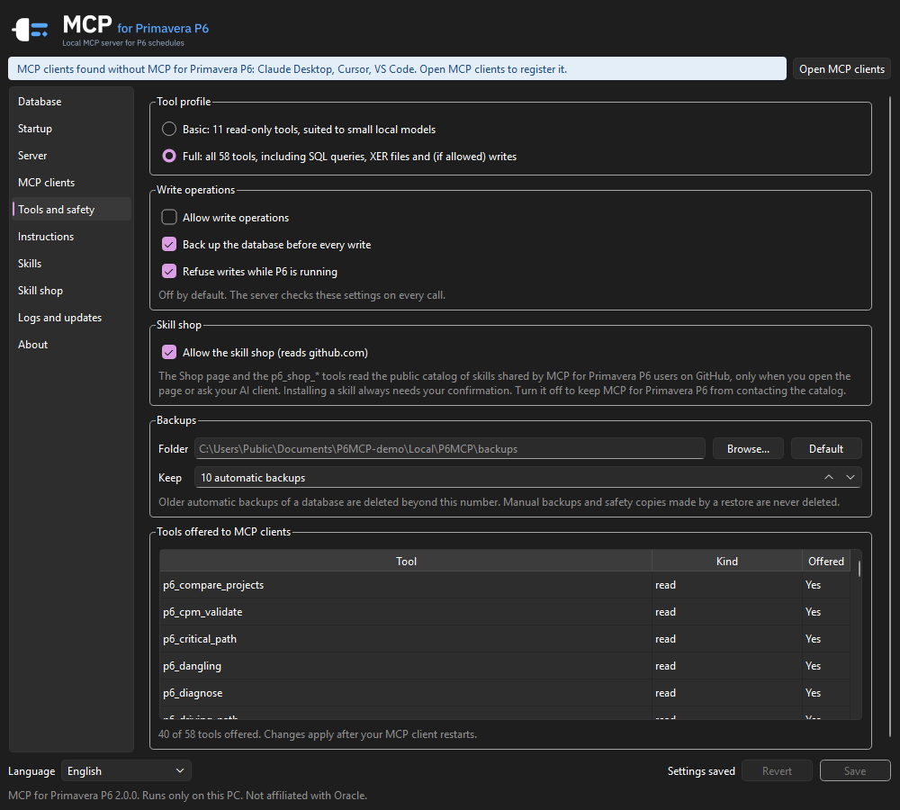Sort by the Tool column header
This screenshot has width=900, height=810.
(406, 561)
